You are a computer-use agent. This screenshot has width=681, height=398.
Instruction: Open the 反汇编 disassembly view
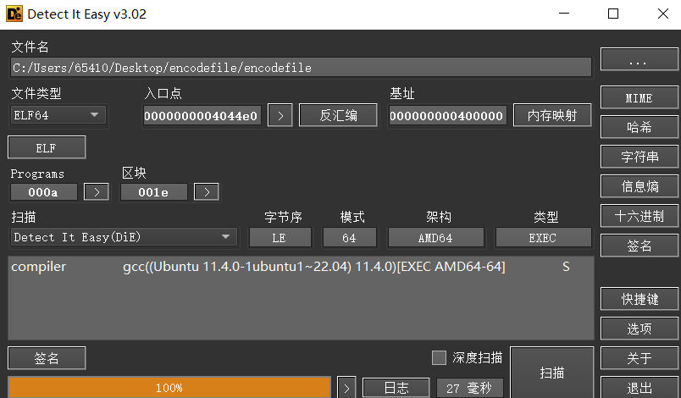click(338, 115)
